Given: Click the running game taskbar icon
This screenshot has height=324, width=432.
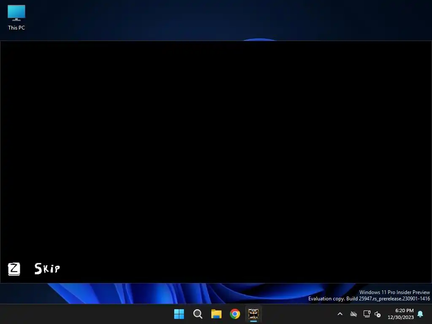Looking at the screenshot, I should pos(254,314).
